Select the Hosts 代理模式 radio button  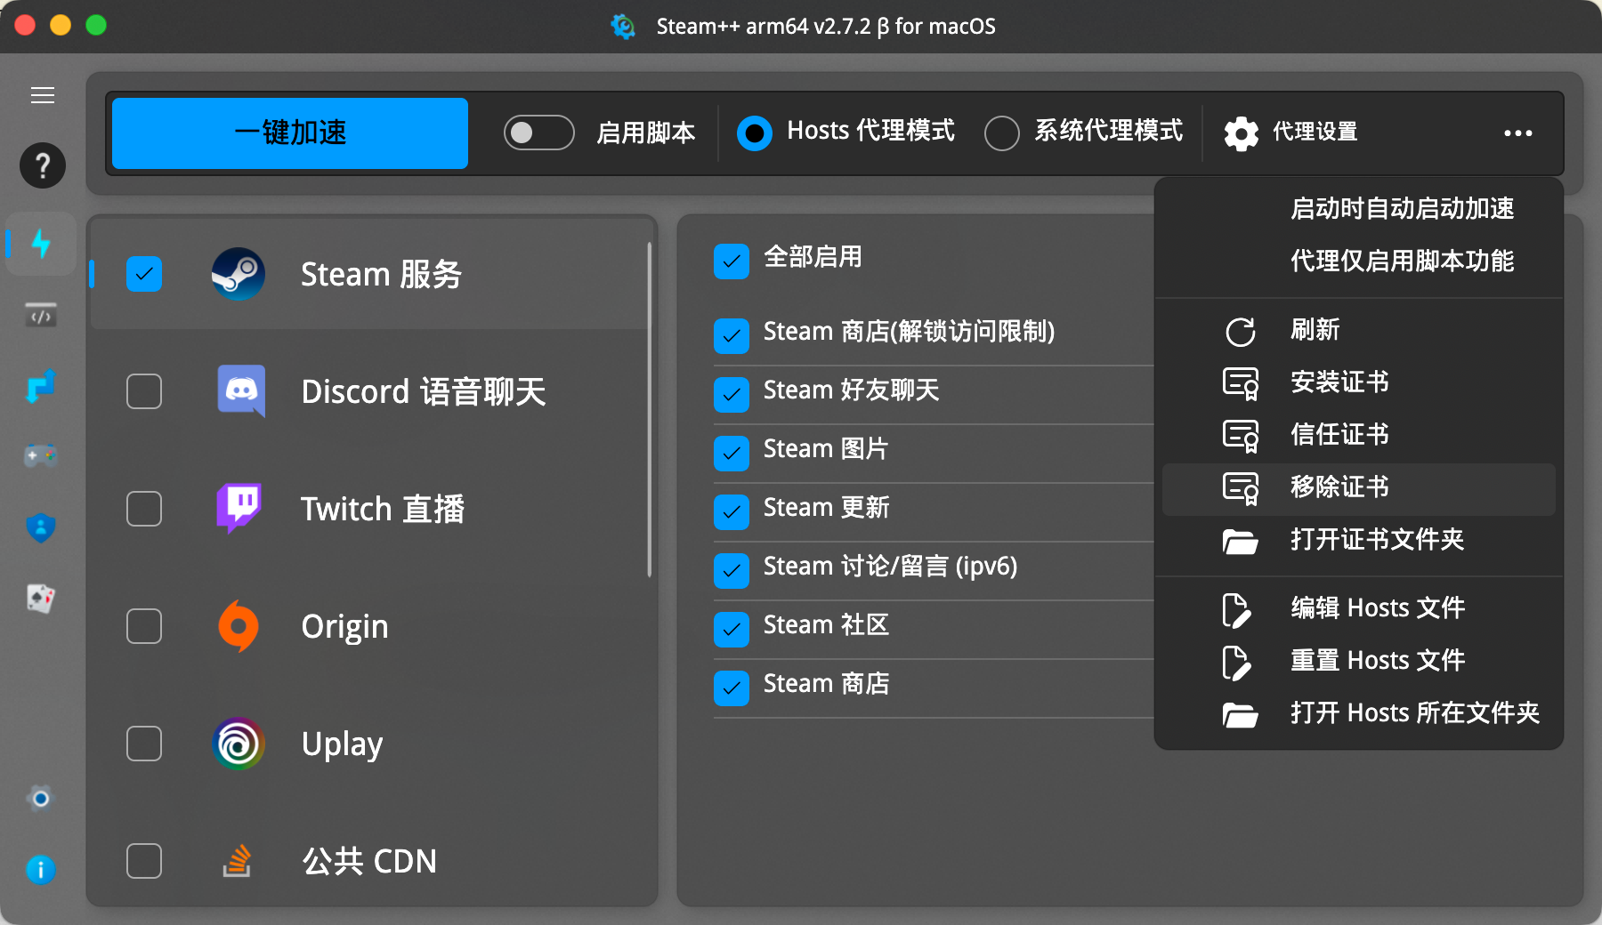[755, 133]
